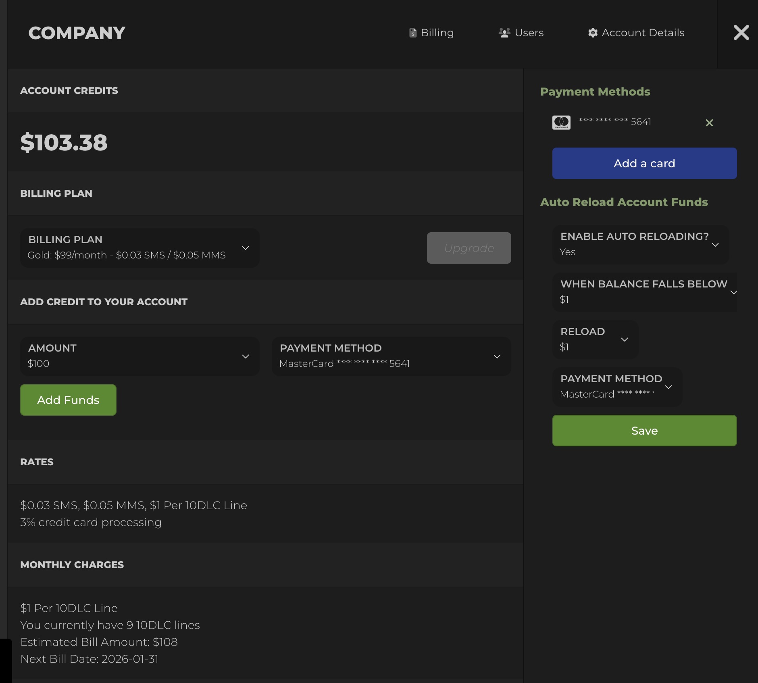Click Add Funds to add credit
This screenshot has height=683, width=758.
pyautogui.click(x=68, y=400)
